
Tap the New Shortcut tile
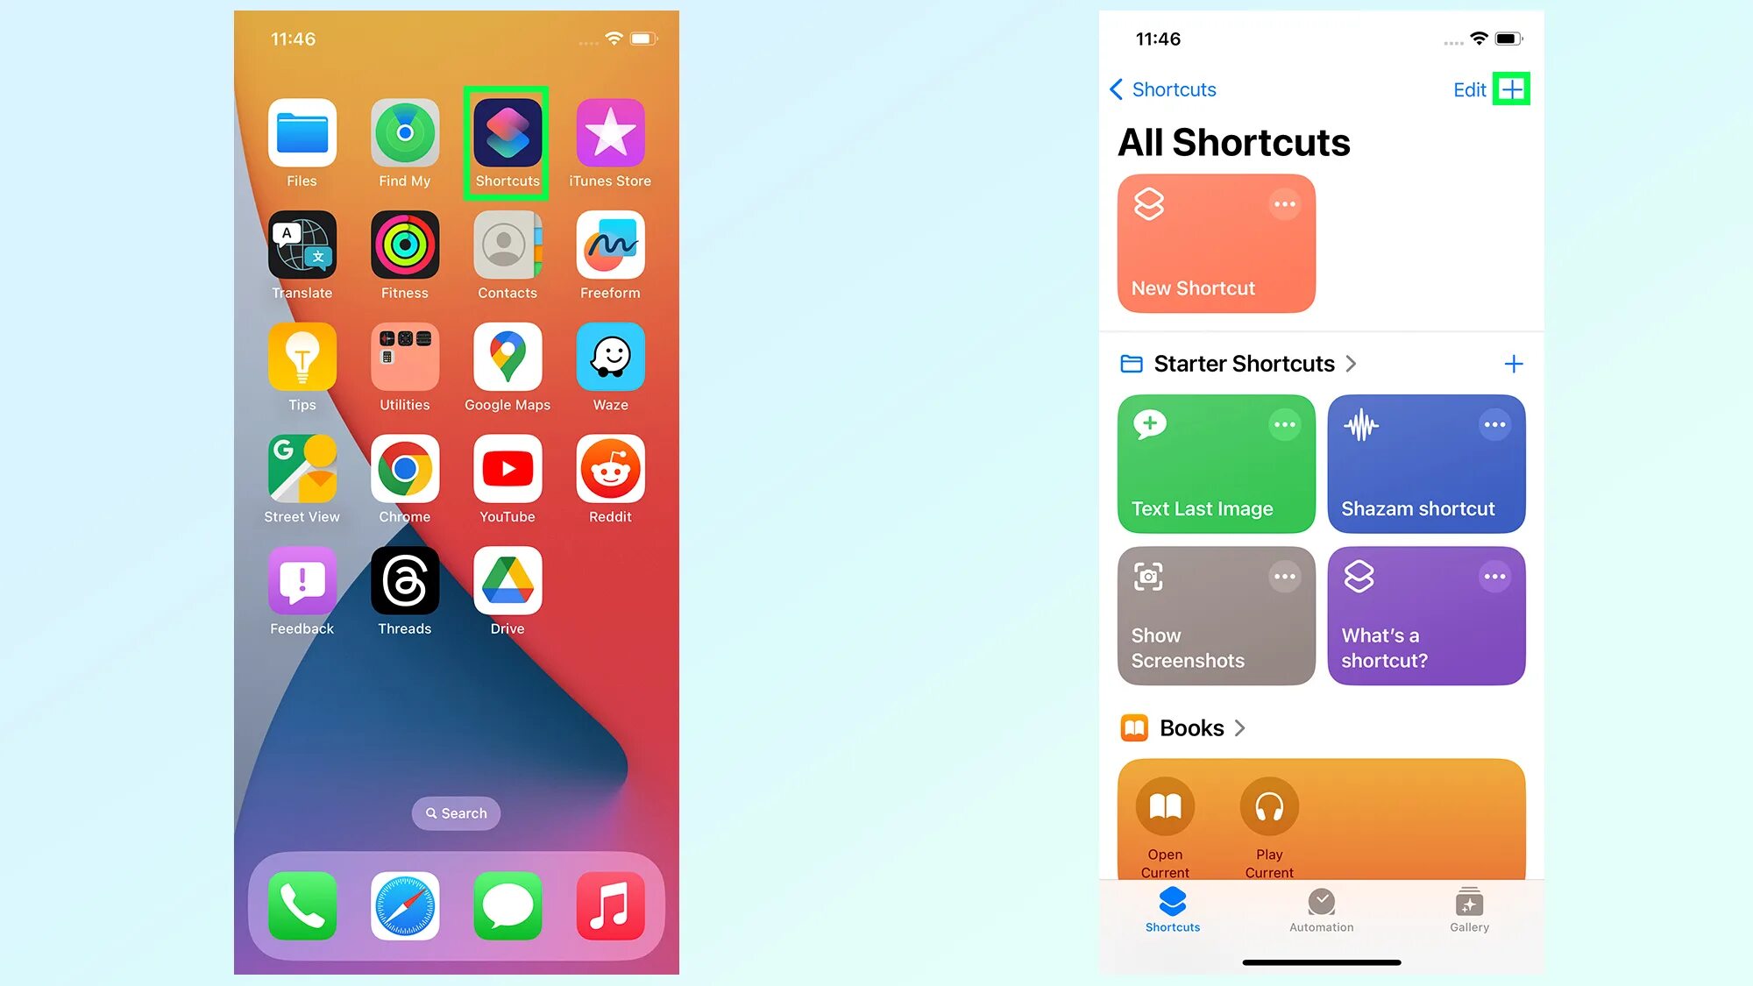pyautogui.click(x=1216, y=243)
